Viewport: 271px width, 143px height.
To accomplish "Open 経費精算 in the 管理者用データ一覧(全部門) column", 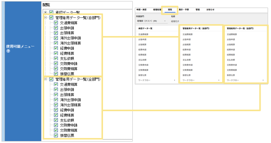I will point(231,55).
